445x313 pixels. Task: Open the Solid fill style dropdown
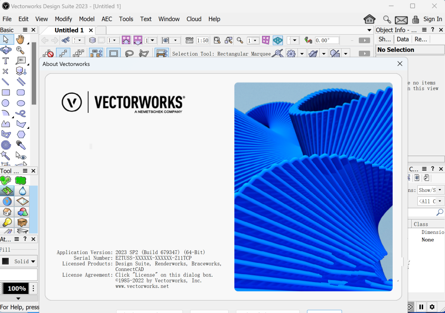pyautogui.click(x=24, y=262)
